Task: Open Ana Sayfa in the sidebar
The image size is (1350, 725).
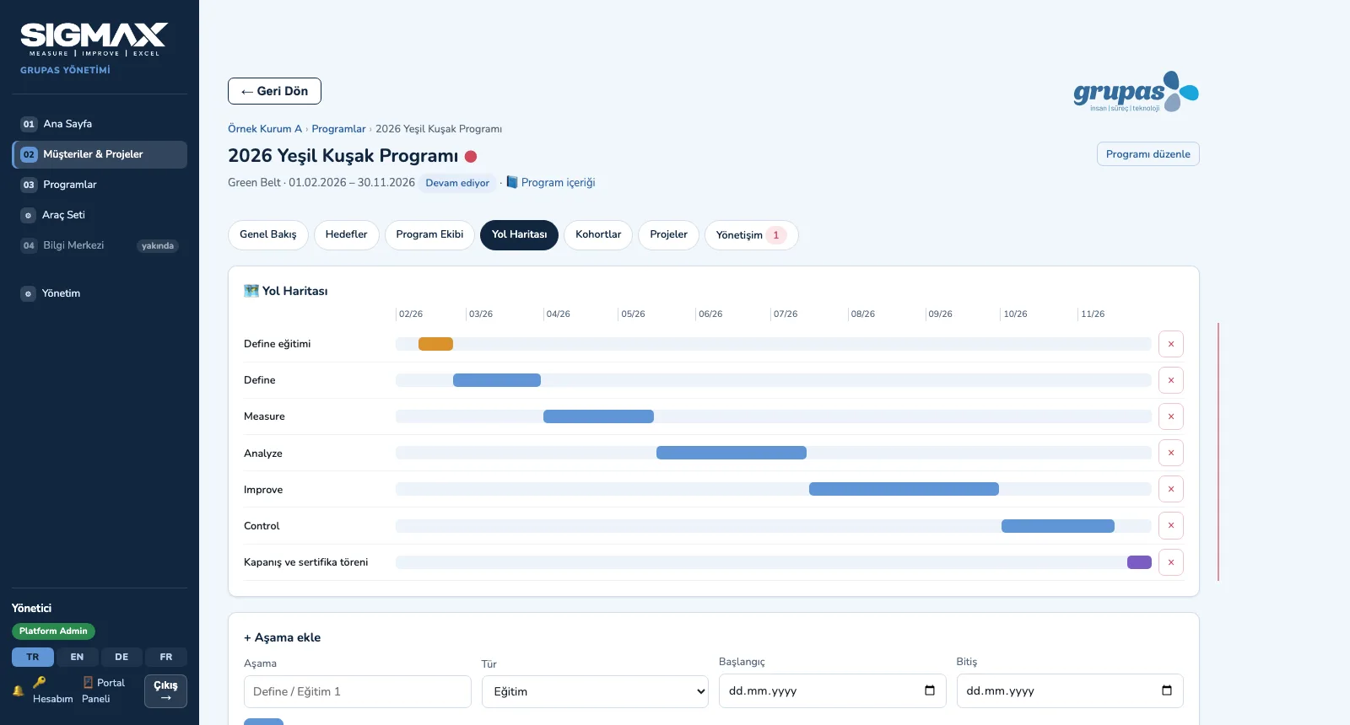Action: coord(100,124)
